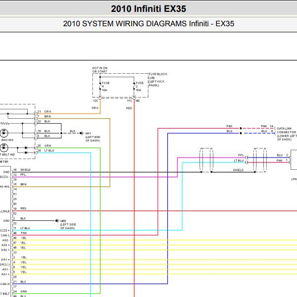Image resolution: width=297 pixels, height=297 pixels.
Task: Click the 'PNK 14' data link pin label
Action: click(x=267, y=126)
